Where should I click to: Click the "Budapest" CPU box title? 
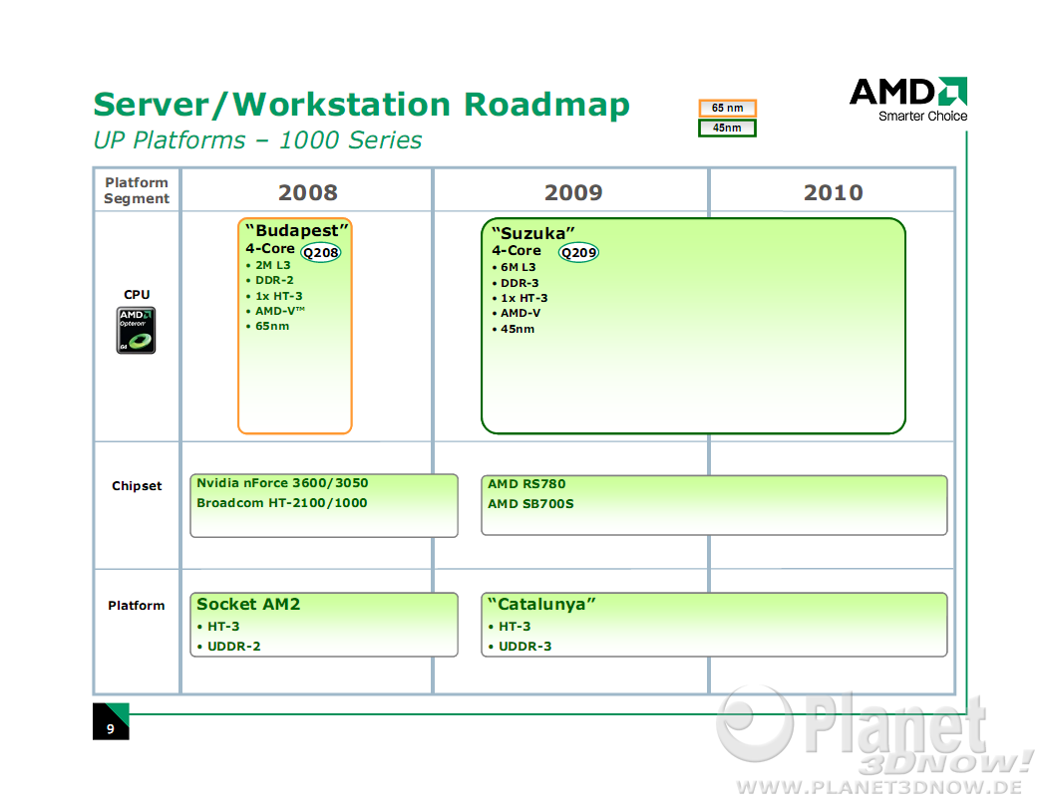[x=297, y=231]
